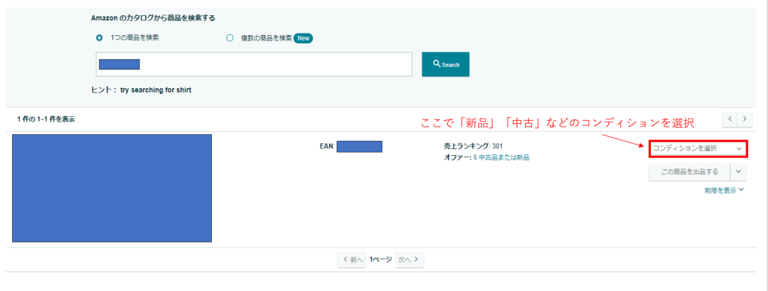Select the 1つの商品を検索 radio button

click(99, 38)
